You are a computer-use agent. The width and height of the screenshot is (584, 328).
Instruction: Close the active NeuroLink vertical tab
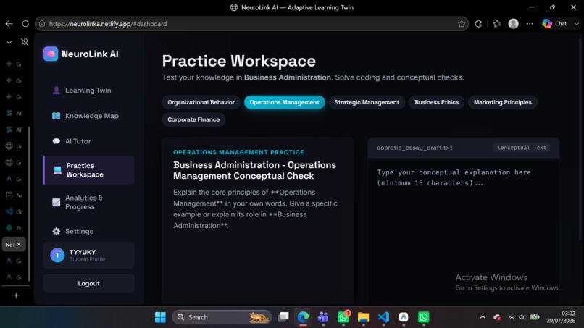tap(19, 244)
